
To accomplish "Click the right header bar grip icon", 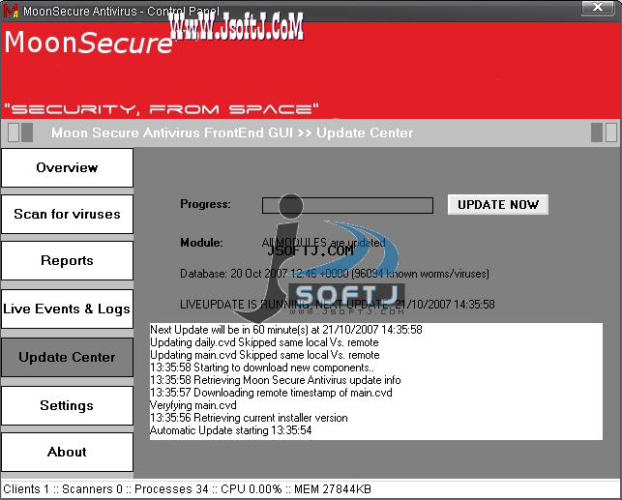I will click(x=604, y=132).
